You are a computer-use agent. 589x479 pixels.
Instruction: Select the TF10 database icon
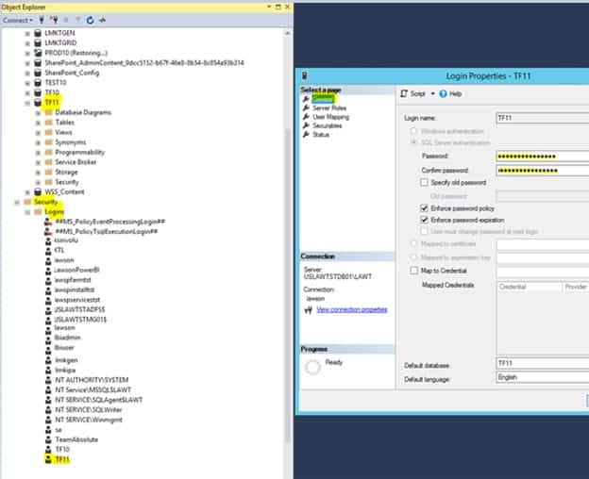click(x=38, y=92)
